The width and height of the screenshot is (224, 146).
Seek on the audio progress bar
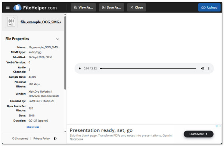coord(148,68)
